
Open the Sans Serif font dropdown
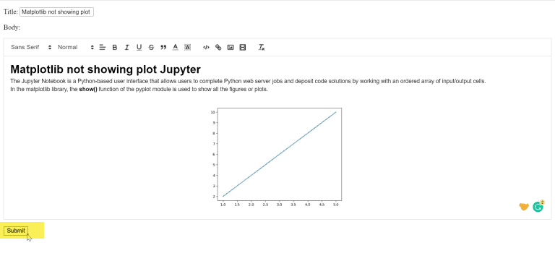[31, 48]
